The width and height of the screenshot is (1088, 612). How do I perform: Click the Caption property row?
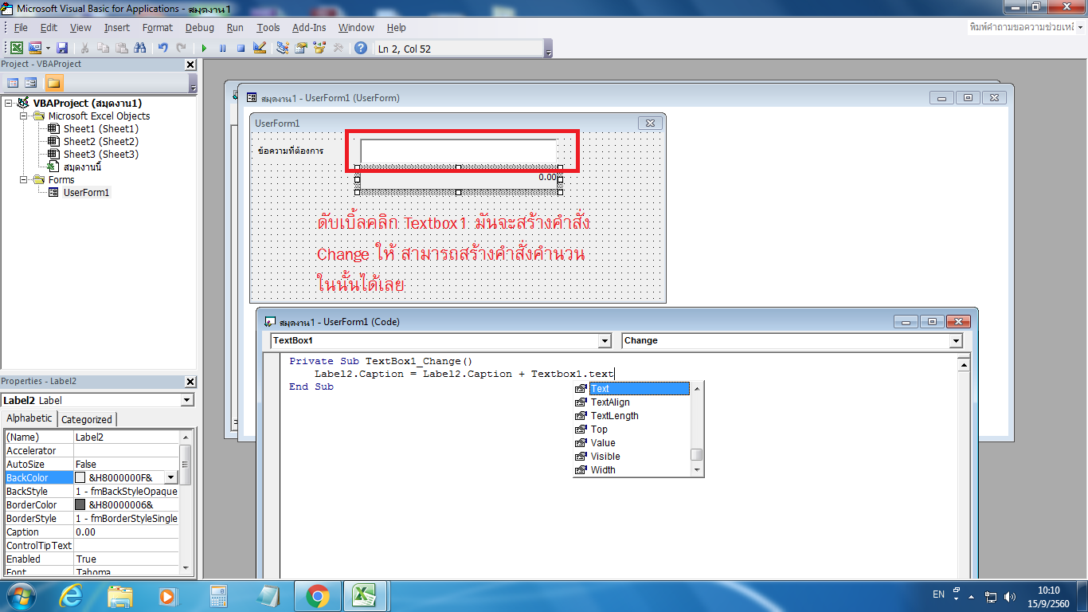pos(92,532)
